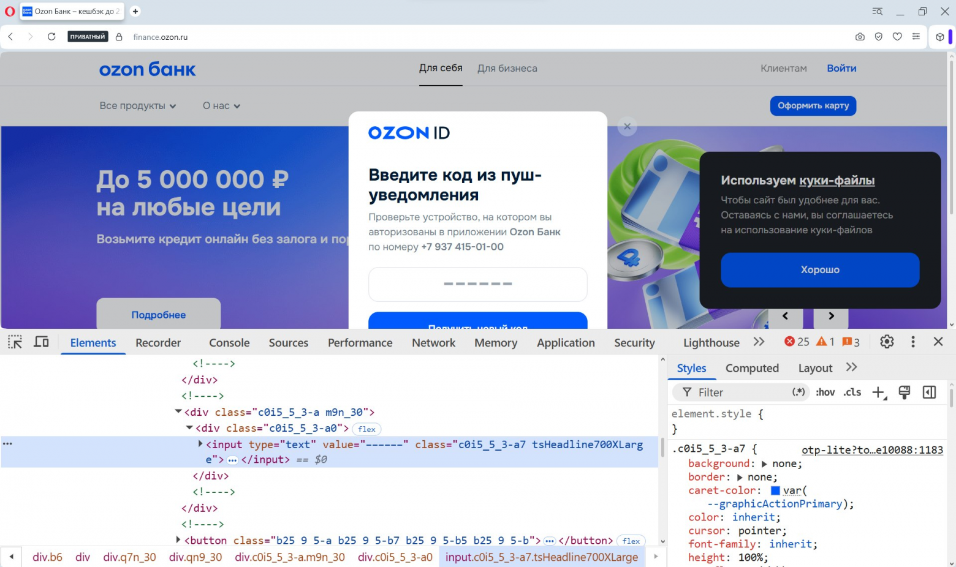Toggle the rendering emulations paintbrush icon

pos(904,392)
